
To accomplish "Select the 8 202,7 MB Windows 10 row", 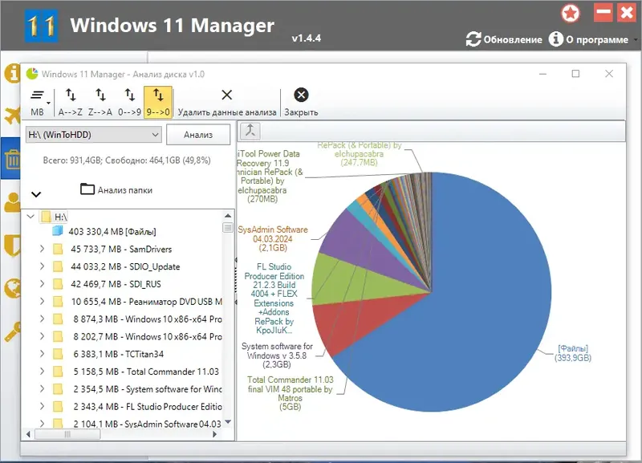I will point(148,336).
